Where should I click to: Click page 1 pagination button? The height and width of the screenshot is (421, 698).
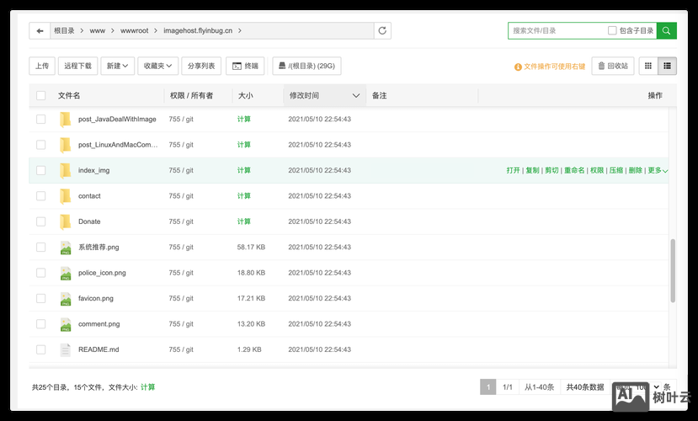(488, 387)
